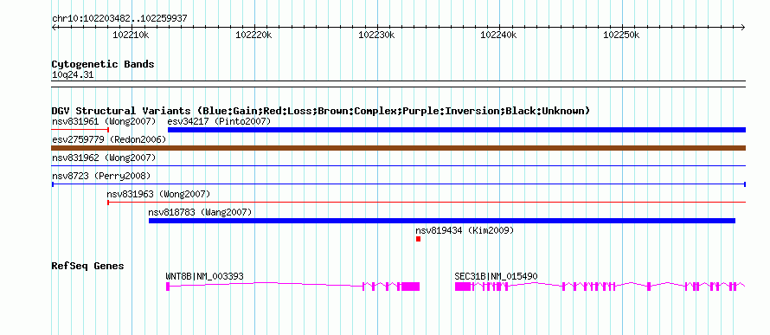770x335 pixels.
Task: Open gene label WNT8B|NM_003393
Action: [205, 276]
